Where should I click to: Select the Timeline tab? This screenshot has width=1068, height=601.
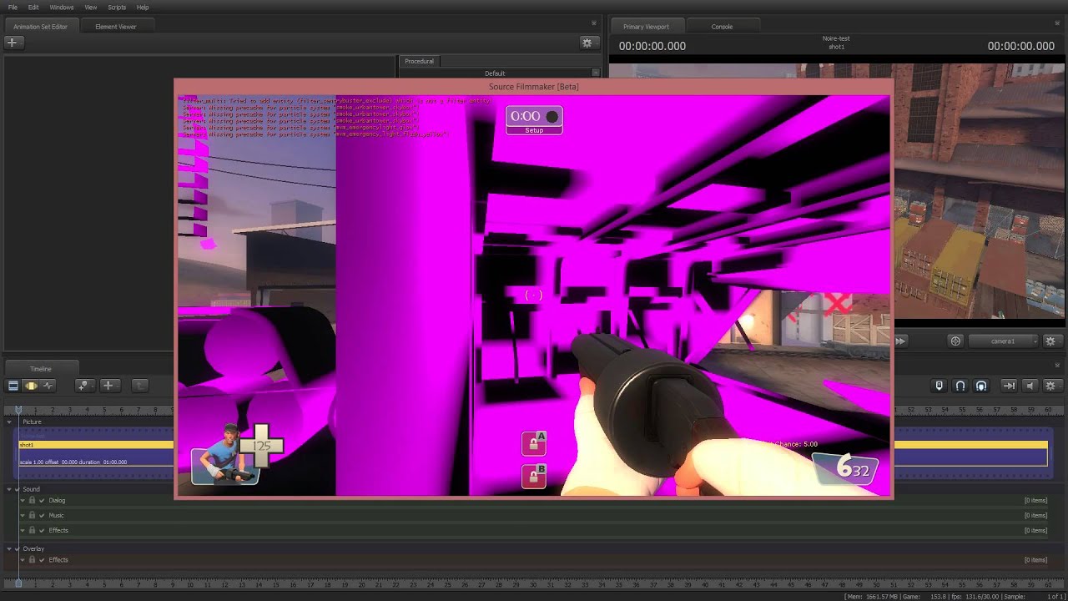click(41, 369)
